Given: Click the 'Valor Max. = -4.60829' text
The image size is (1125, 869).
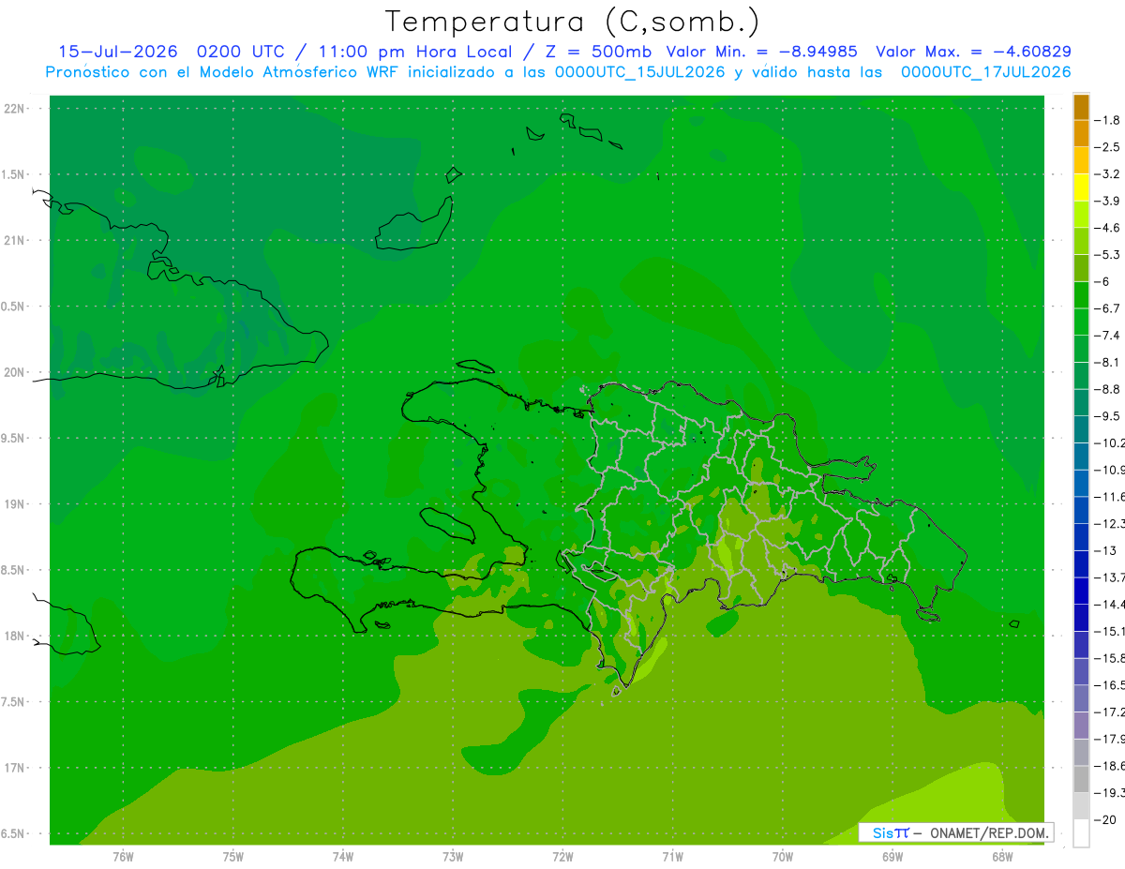Looking at the screenshot, I should coord(972,52).
